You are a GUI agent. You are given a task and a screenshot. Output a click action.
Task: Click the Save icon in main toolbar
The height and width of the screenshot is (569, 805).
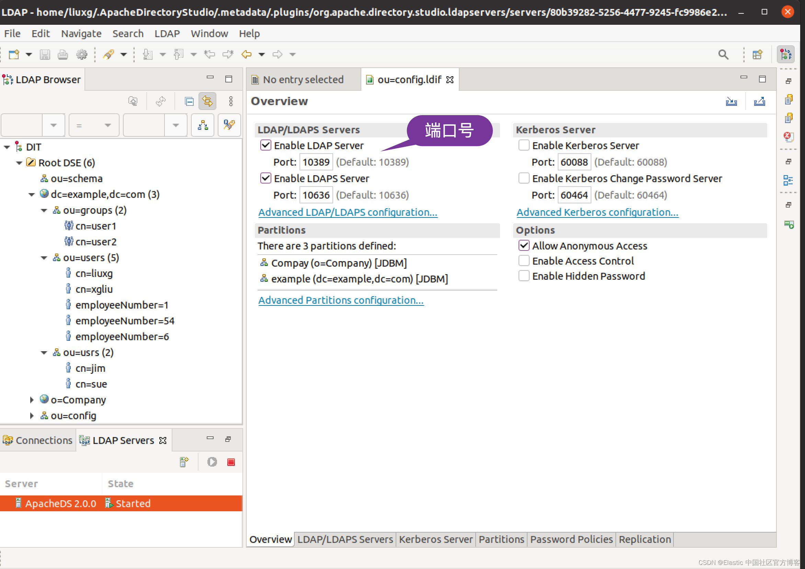45,54
